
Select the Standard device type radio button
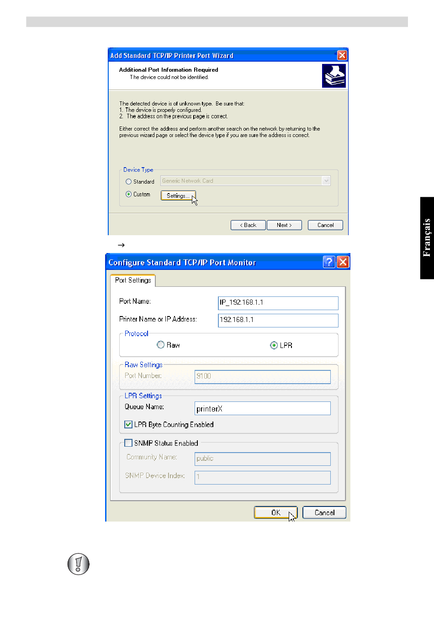[x=128, y=182]
